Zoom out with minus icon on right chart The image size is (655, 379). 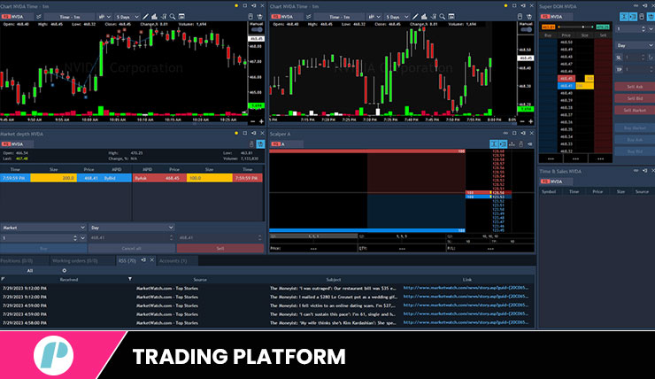coord(521,121)
